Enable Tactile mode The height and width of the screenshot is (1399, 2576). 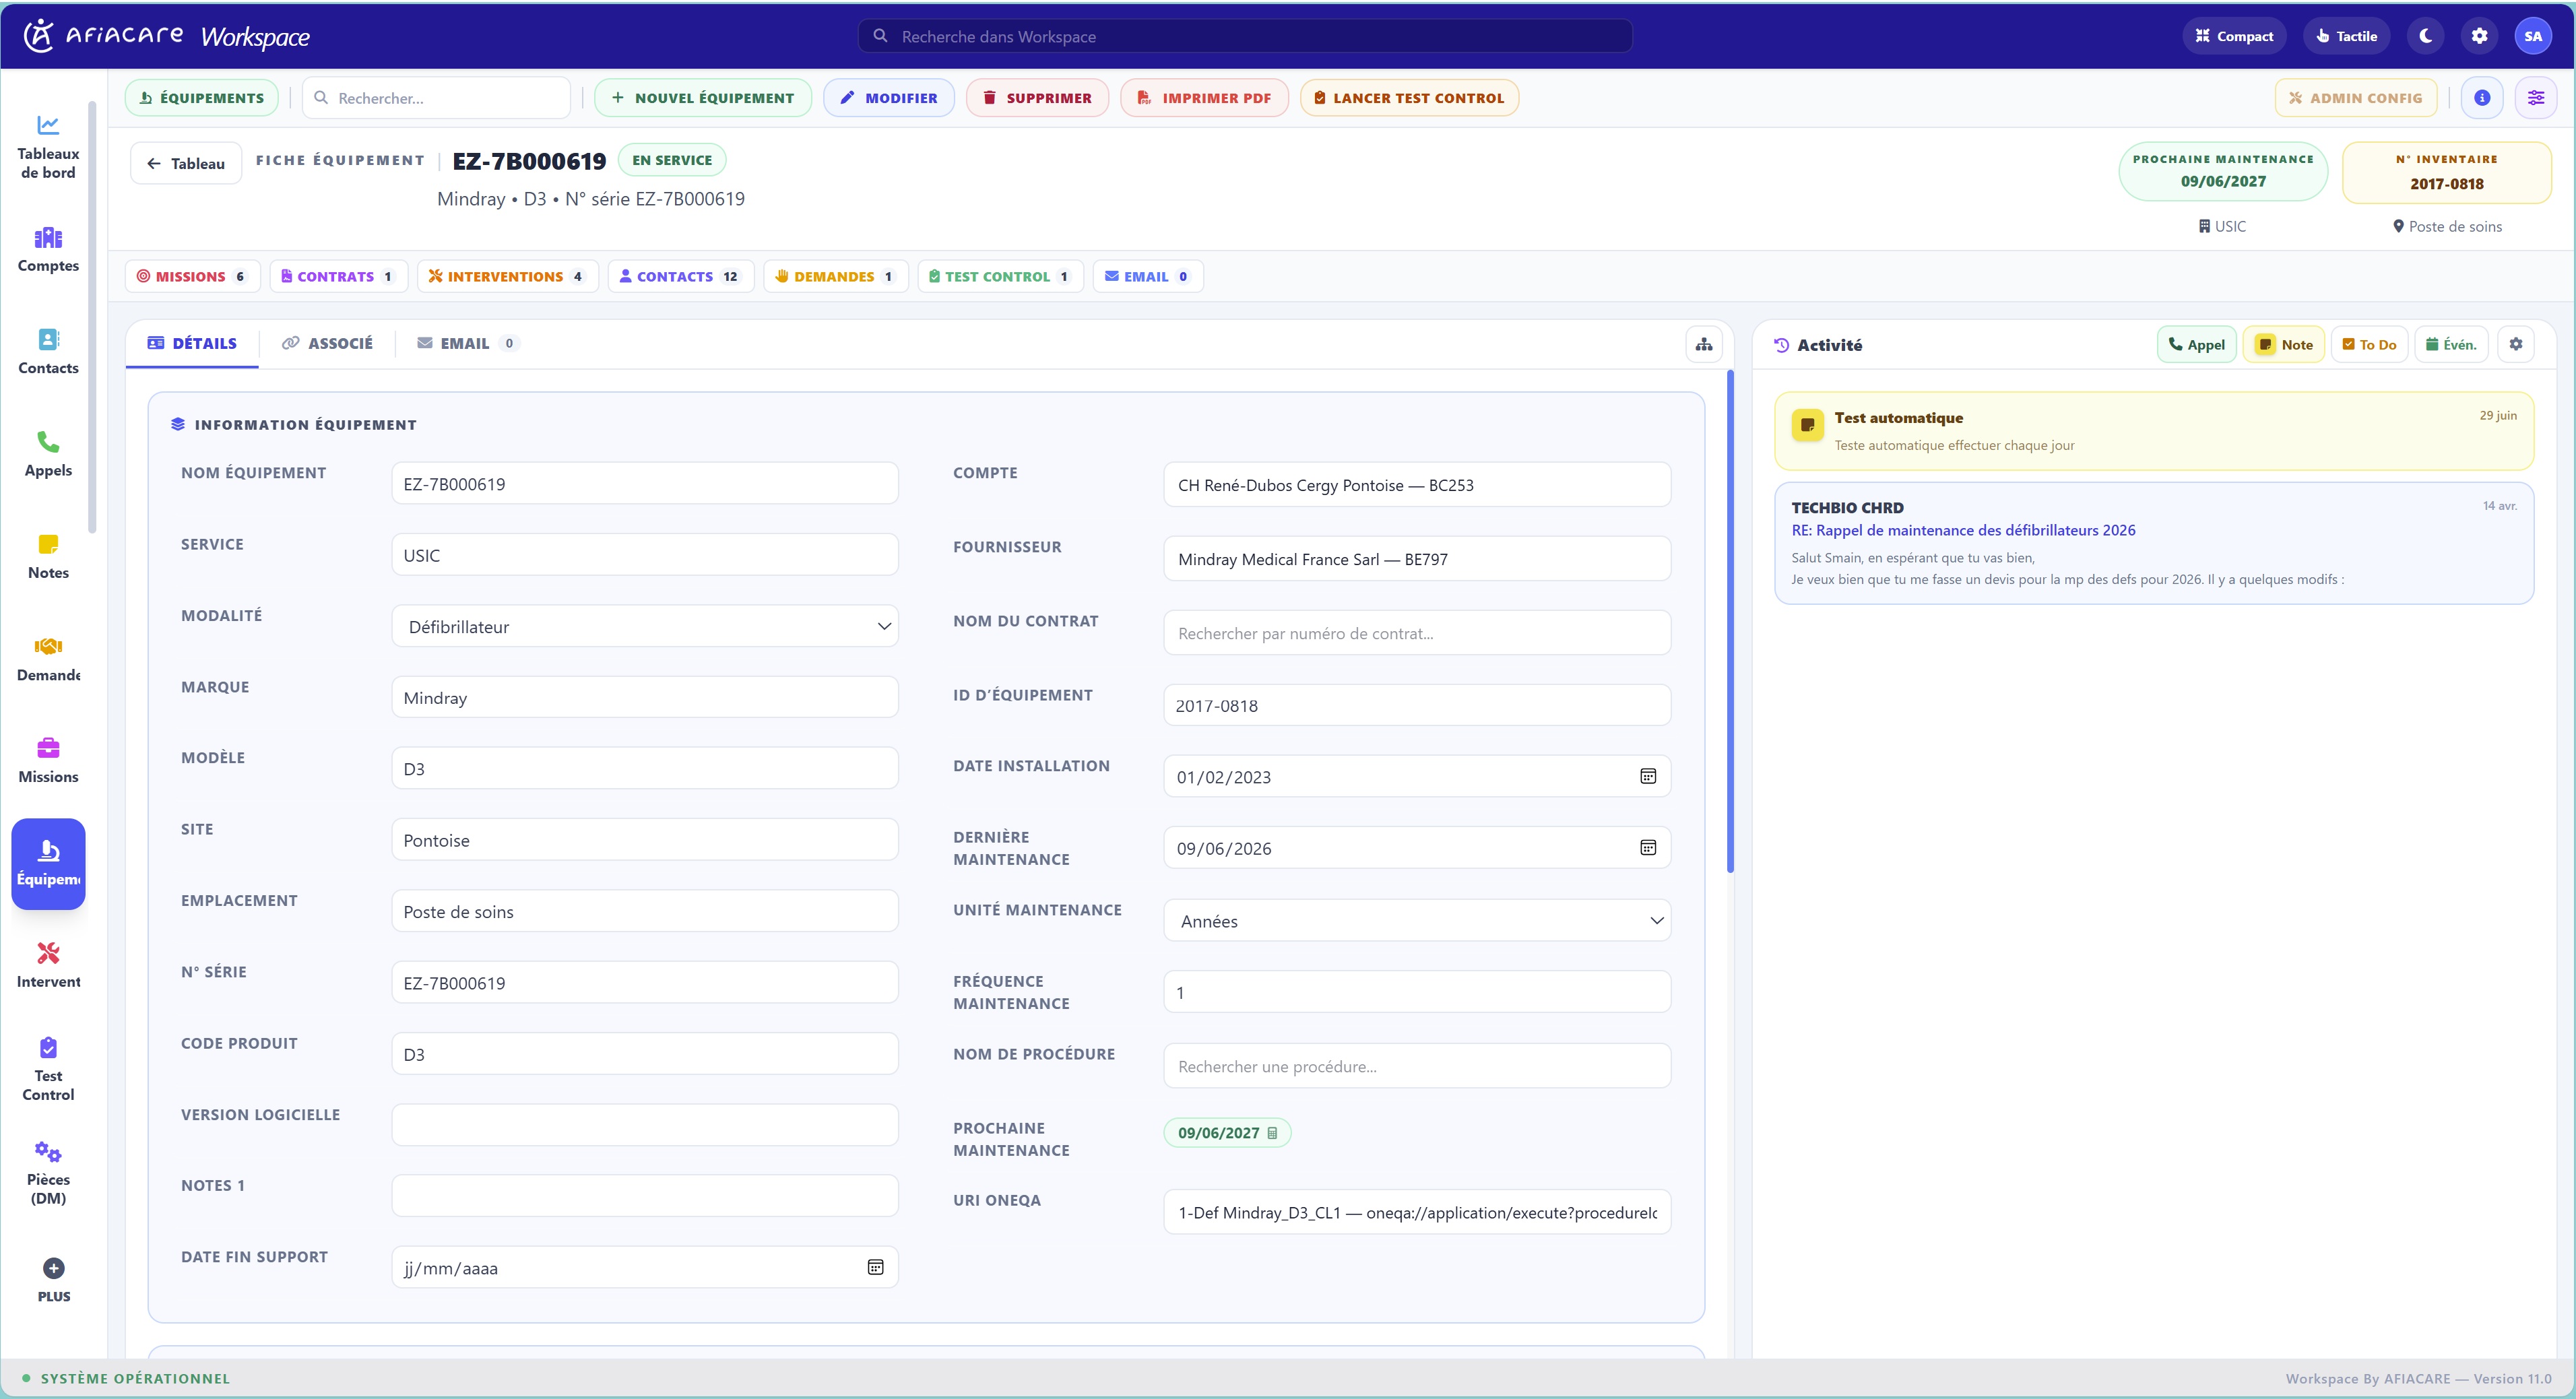2346,36
